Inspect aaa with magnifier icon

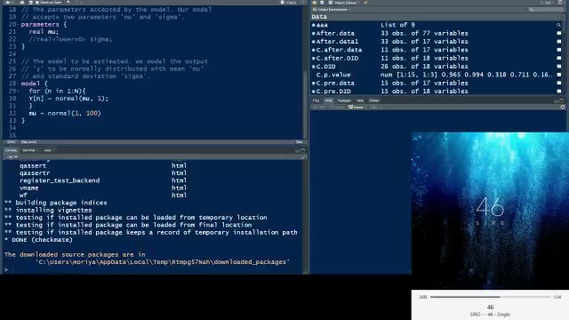pyautogui.click(x=559, y=25)
